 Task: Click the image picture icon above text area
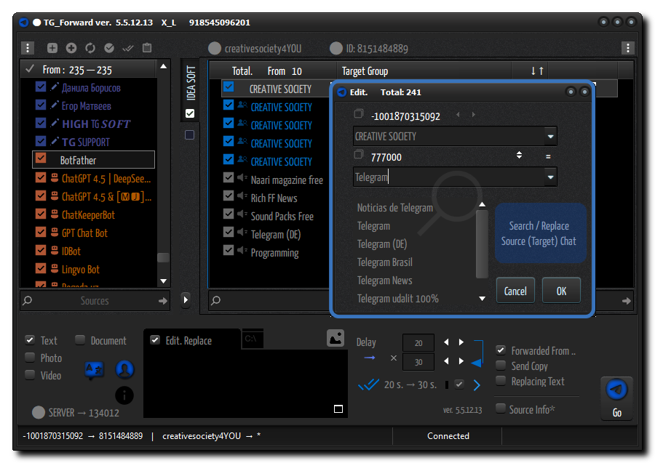click(x=336, y=338)
